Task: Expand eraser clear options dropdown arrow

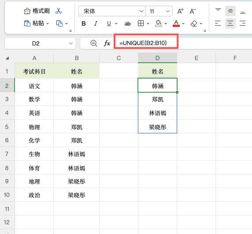Action: (201, 24)
